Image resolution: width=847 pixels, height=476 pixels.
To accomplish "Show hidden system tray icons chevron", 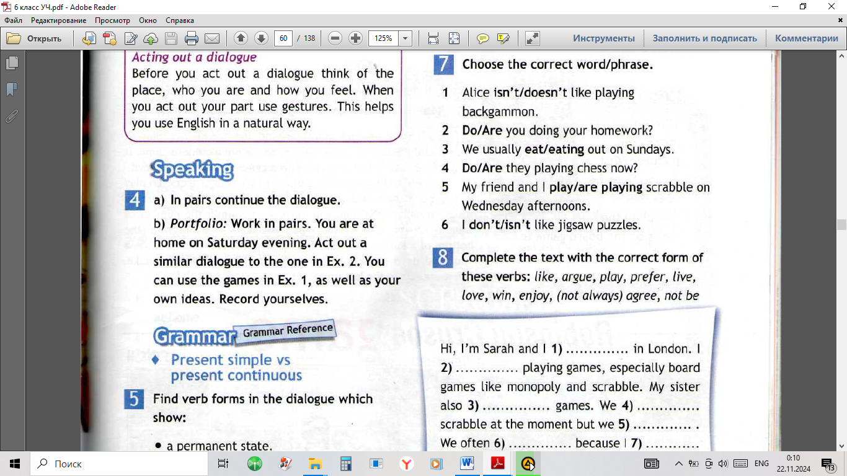I will pyautogui.click(x=678, y=464).
